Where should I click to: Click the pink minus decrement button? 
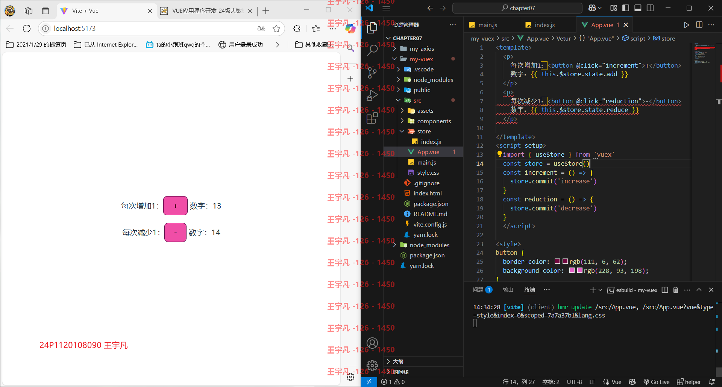pyautogui.click(x=175, y=233)
